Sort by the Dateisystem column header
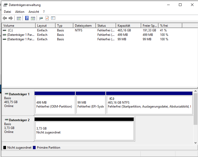 85,25
